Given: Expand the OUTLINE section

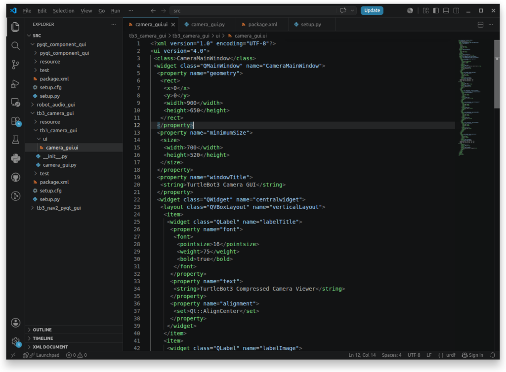Looking at the screenshot, I should coord(74,330).
